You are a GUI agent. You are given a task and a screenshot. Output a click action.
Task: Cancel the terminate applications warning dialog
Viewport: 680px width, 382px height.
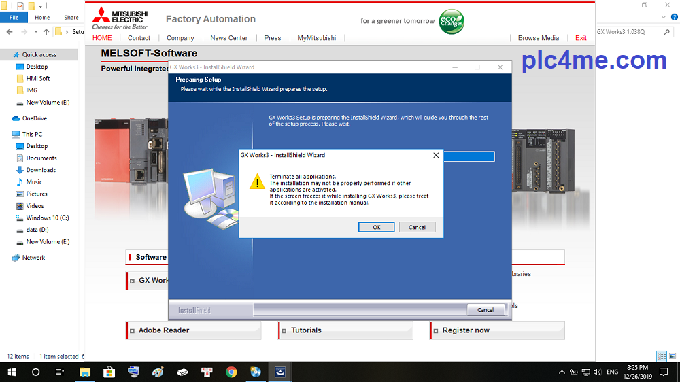point(417,227)
